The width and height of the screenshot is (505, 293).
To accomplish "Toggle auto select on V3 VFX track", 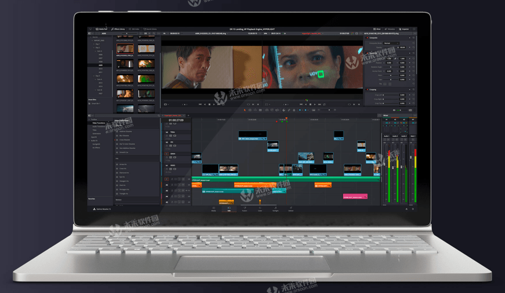I will pyautogui.click(x=171, y=146).
